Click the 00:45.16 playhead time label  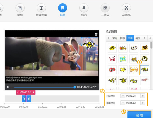(x=26, y=92)
